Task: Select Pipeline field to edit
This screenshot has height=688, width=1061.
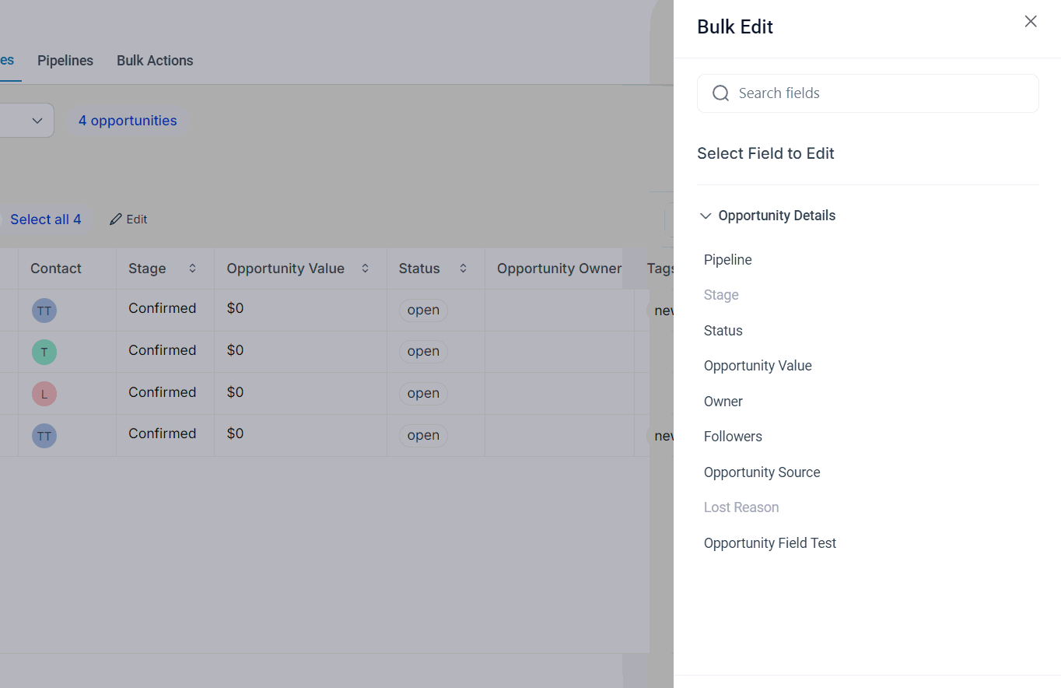Action: pos(728,260)
